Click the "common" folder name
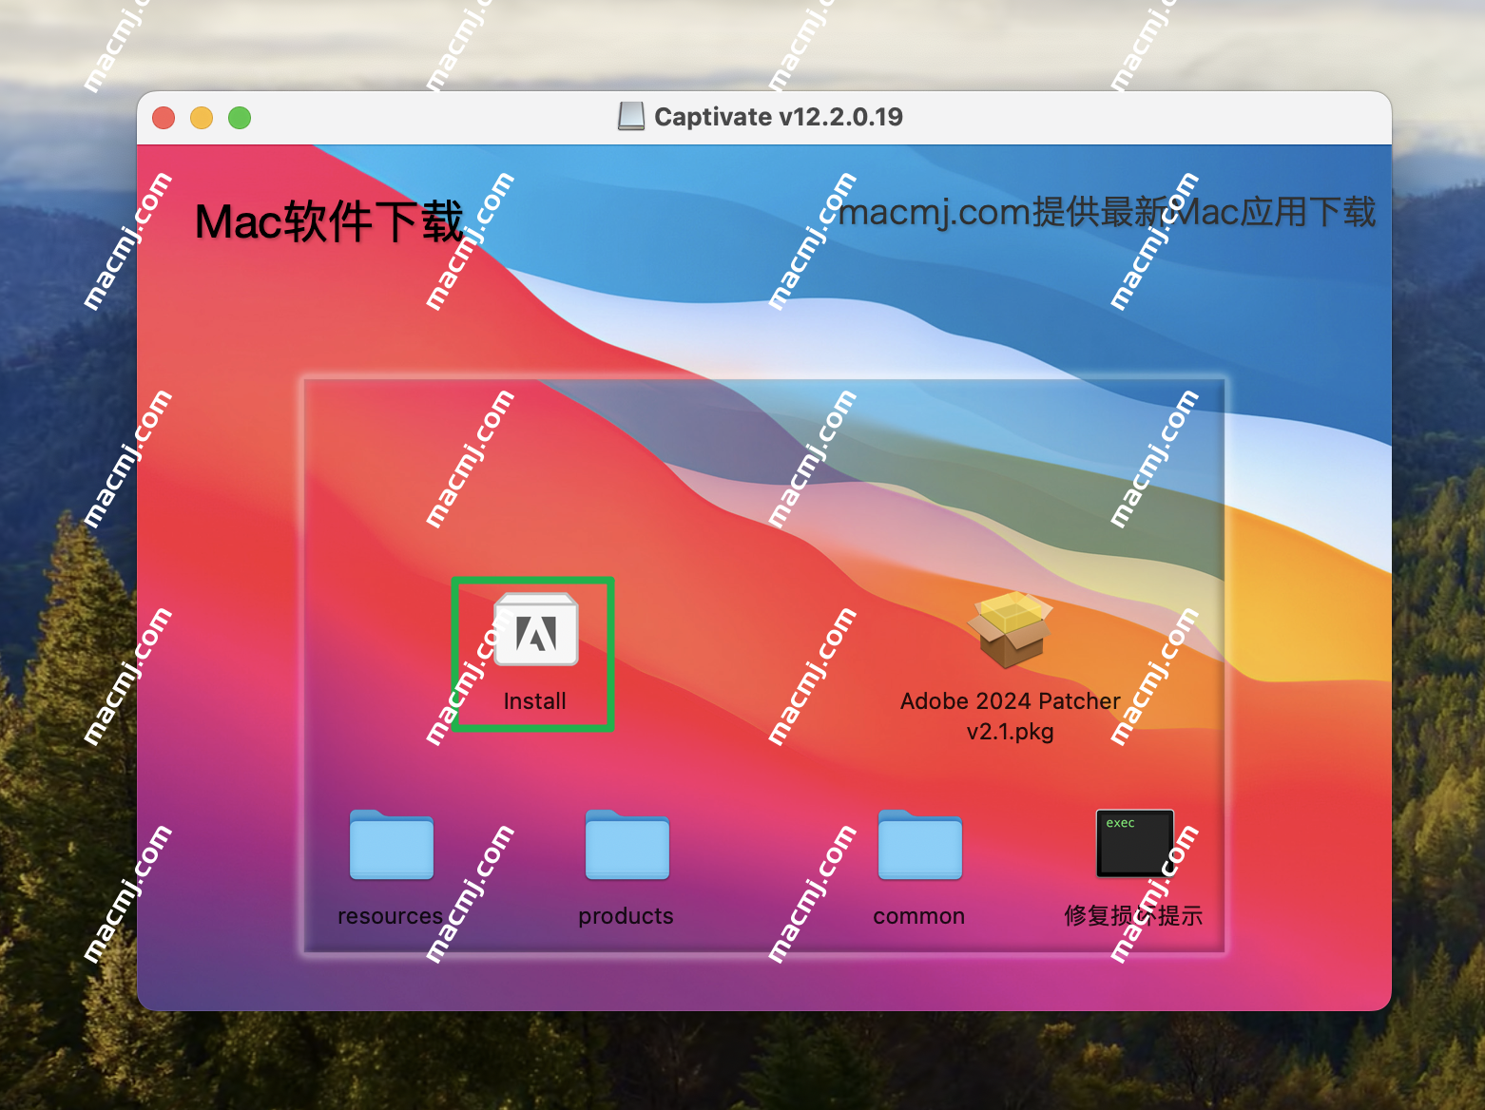This screenshot has width=1485, height=1110. click(918, 916)
